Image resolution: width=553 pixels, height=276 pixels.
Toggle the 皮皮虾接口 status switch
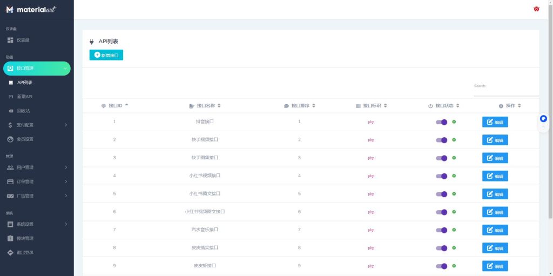point(442,266)
